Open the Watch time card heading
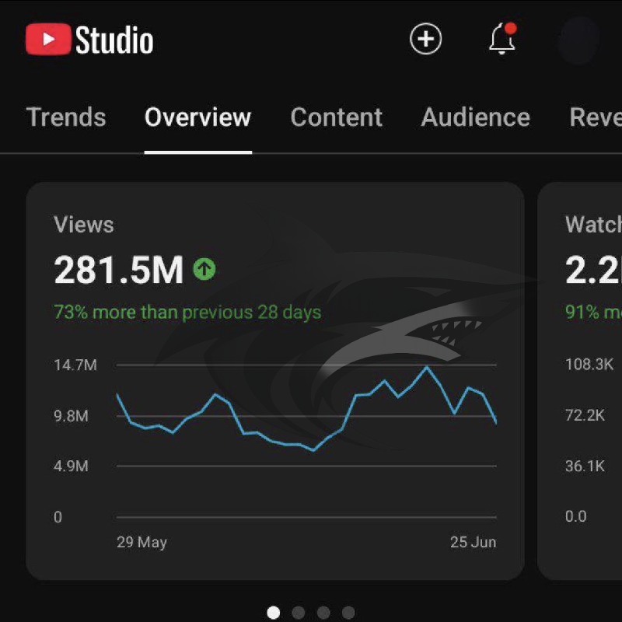This screenshot has width=622, height=622. (x=593, y=225)
